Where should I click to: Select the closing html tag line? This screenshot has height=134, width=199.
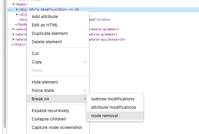[18, 44]
